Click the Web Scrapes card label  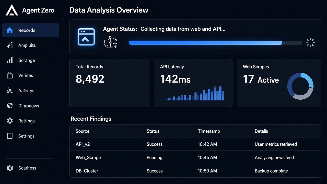pyautogui.click(x=256, y=67)
